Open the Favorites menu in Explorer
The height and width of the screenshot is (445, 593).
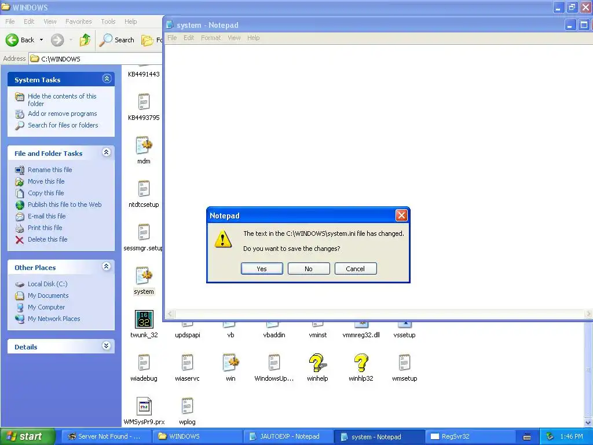[79, 21]
